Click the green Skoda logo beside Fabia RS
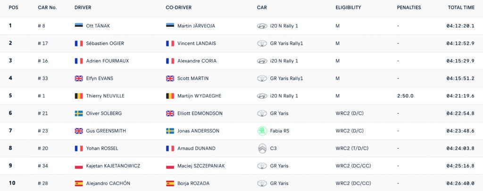 click(262, 131)
